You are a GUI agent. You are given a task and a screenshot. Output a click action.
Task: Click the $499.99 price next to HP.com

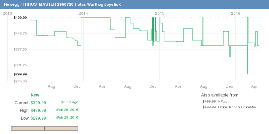point(209,102)
